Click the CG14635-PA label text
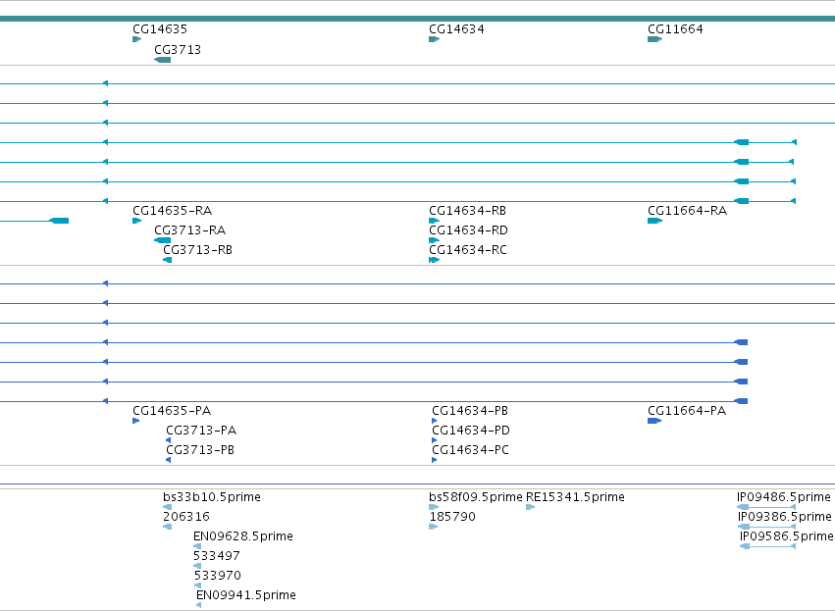This screenshot has height=611, width=835. [172, 410]
